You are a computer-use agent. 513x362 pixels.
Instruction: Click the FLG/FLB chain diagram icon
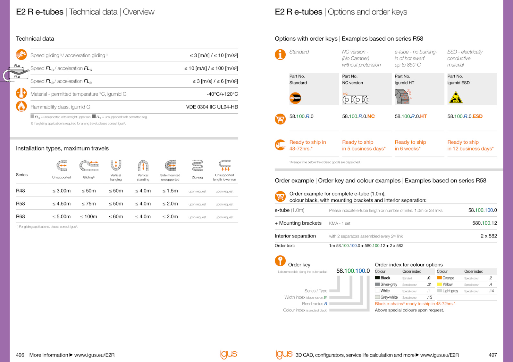[15, 73]
